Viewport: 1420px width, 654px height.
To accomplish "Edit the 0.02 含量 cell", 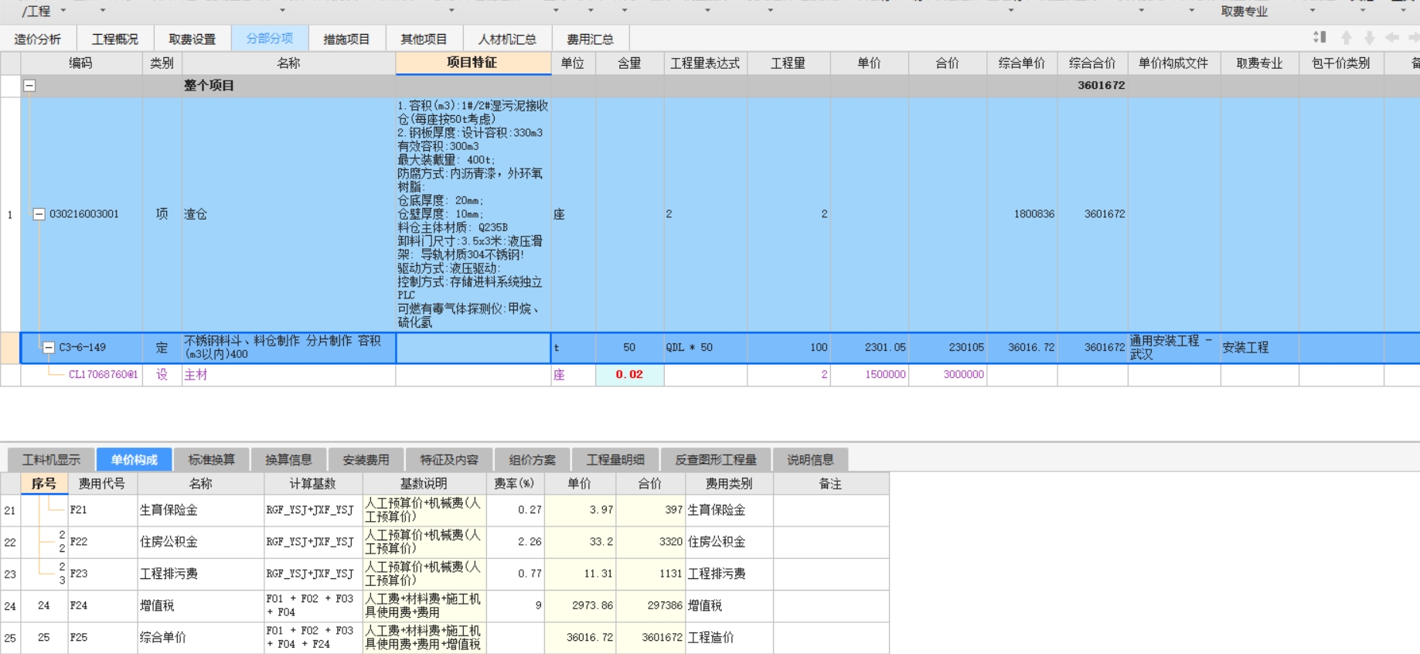I will tap(630, 375).
